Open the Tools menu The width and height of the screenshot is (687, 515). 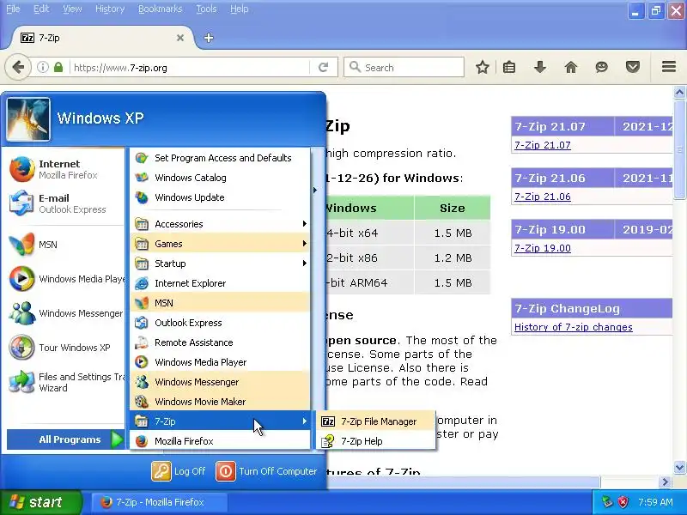tap(206, 9)
